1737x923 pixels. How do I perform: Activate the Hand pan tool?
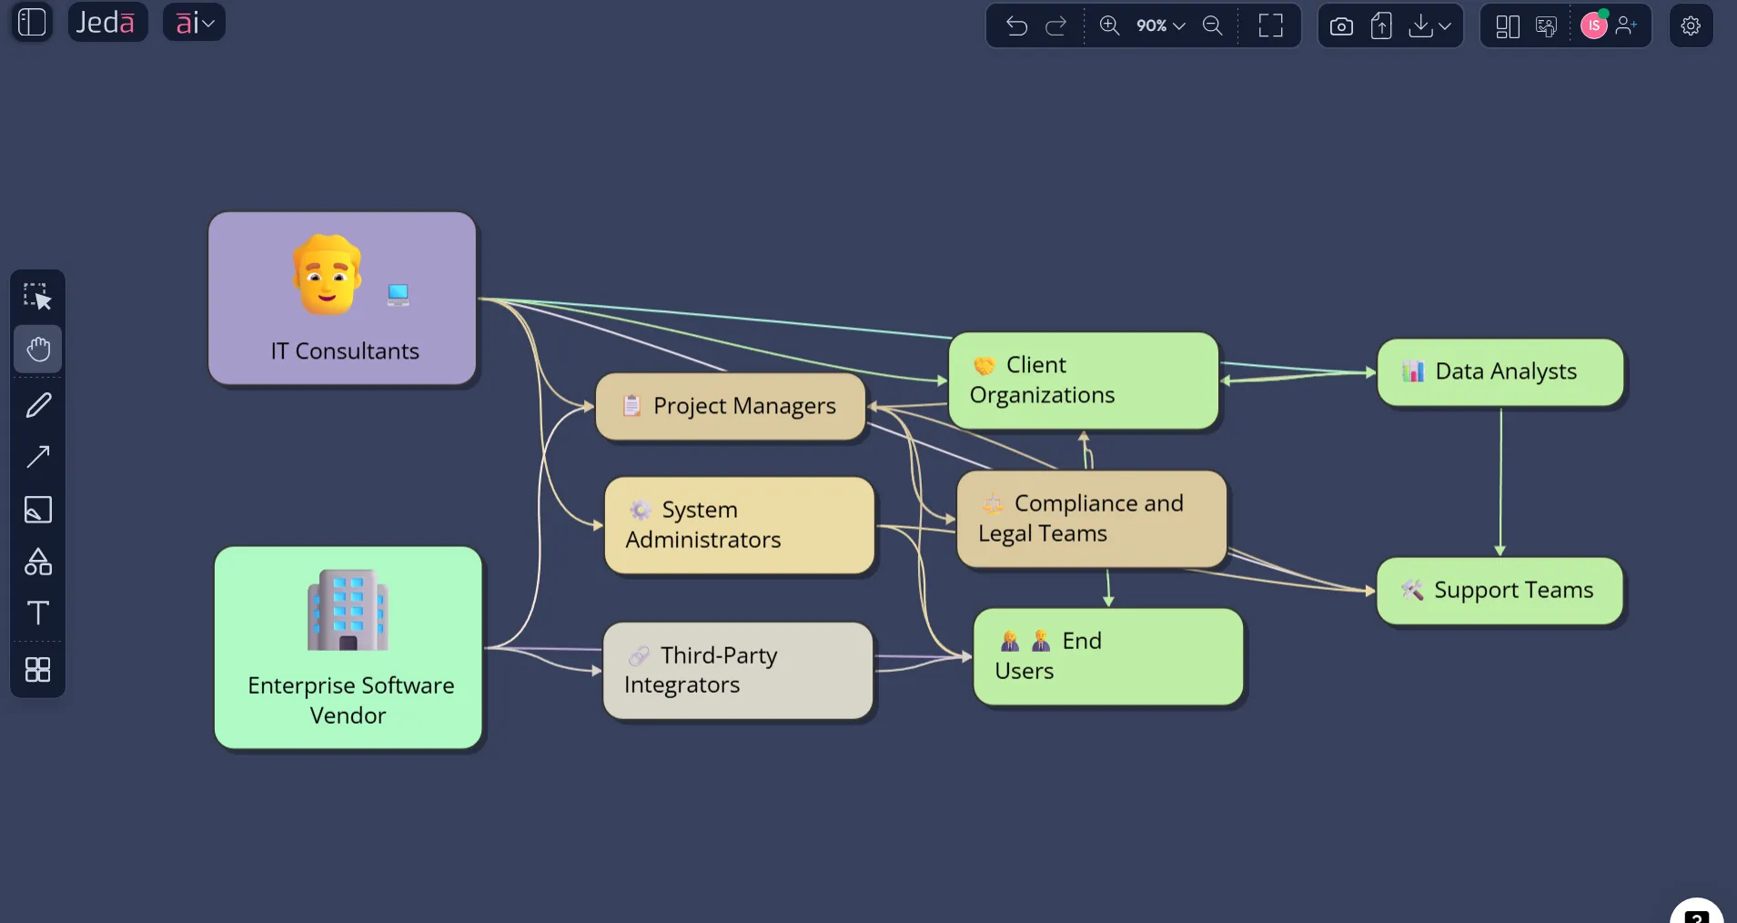(x=37, y=349)
